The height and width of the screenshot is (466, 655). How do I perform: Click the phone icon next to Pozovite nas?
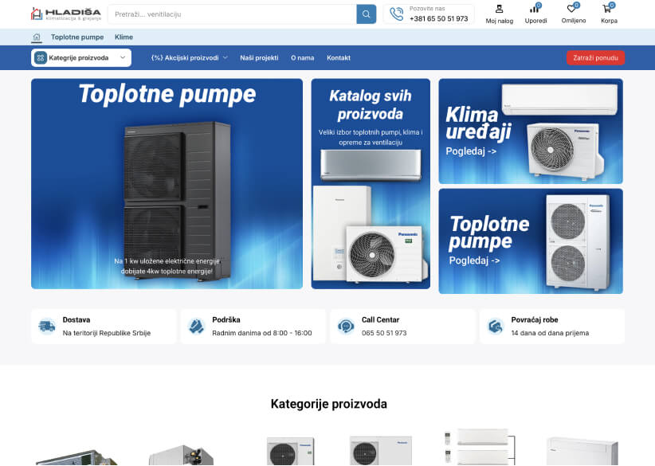click(x=397, y=14)
